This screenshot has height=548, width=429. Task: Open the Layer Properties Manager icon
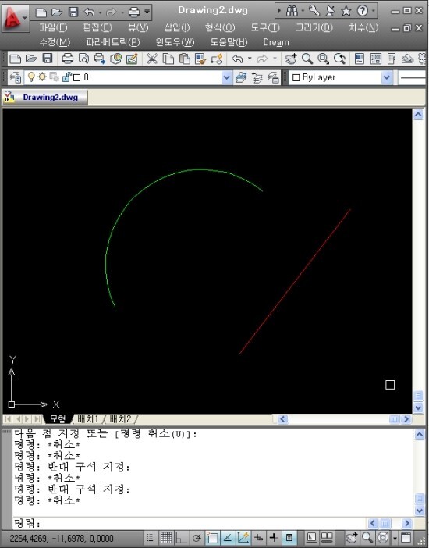(x=16, y=77)
